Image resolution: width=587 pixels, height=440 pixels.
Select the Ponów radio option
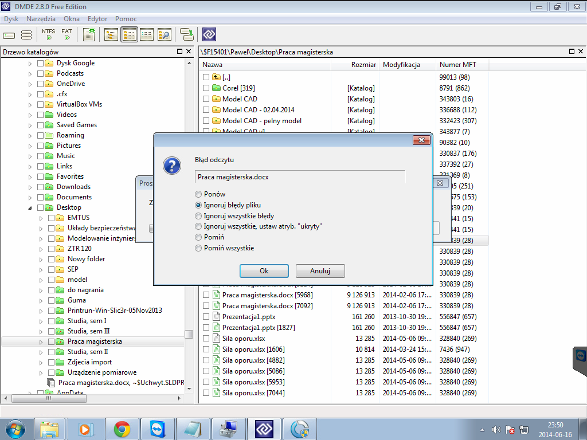pyautogui.click(x=198, y=194)
